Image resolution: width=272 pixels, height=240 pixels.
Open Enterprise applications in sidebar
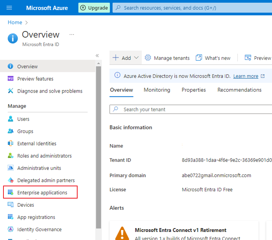42,193
